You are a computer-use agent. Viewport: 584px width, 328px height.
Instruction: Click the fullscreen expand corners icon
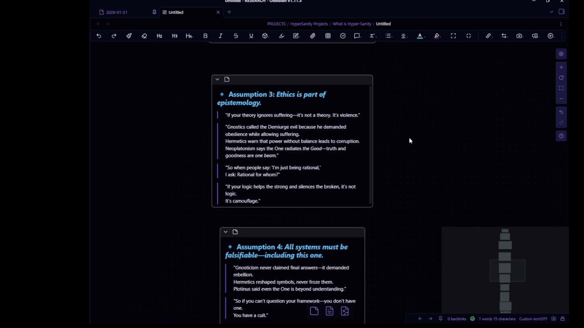pyautogui.click(x=453, y=36)
